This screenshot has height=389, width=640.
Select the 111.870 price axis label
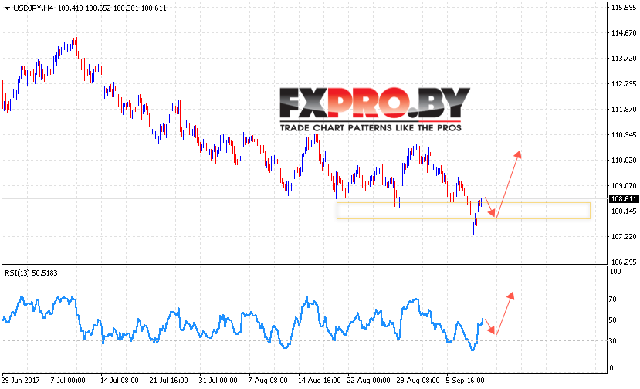pos(624,109)
